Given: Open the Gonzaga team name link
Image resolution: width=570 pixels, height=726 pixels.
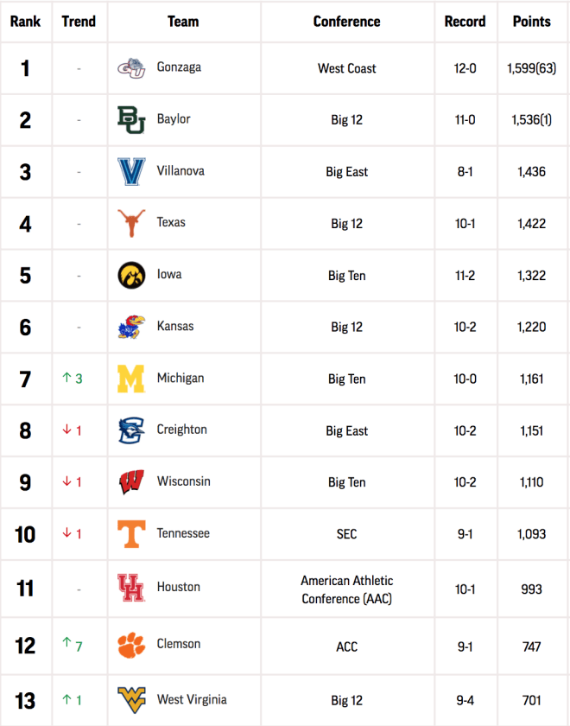Looking at the screenshot, I should 179,67.
